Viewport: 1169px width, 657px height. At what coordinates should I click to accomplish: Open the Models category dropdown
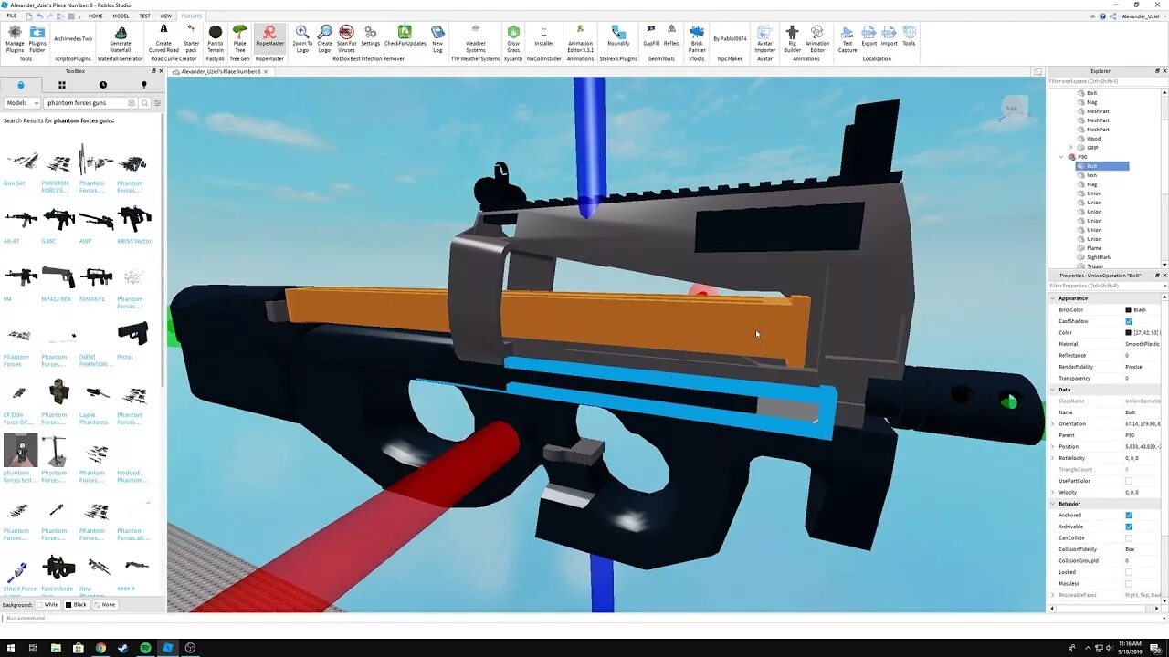23,103
